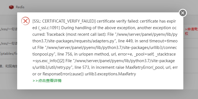198x99 pixels.
Task: Click the row starting with 墙，和现有的
Action: point(9,66)
